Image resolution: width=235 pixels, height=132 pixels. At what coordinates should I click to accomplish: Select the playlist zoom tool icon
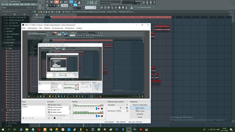point(57,12)
